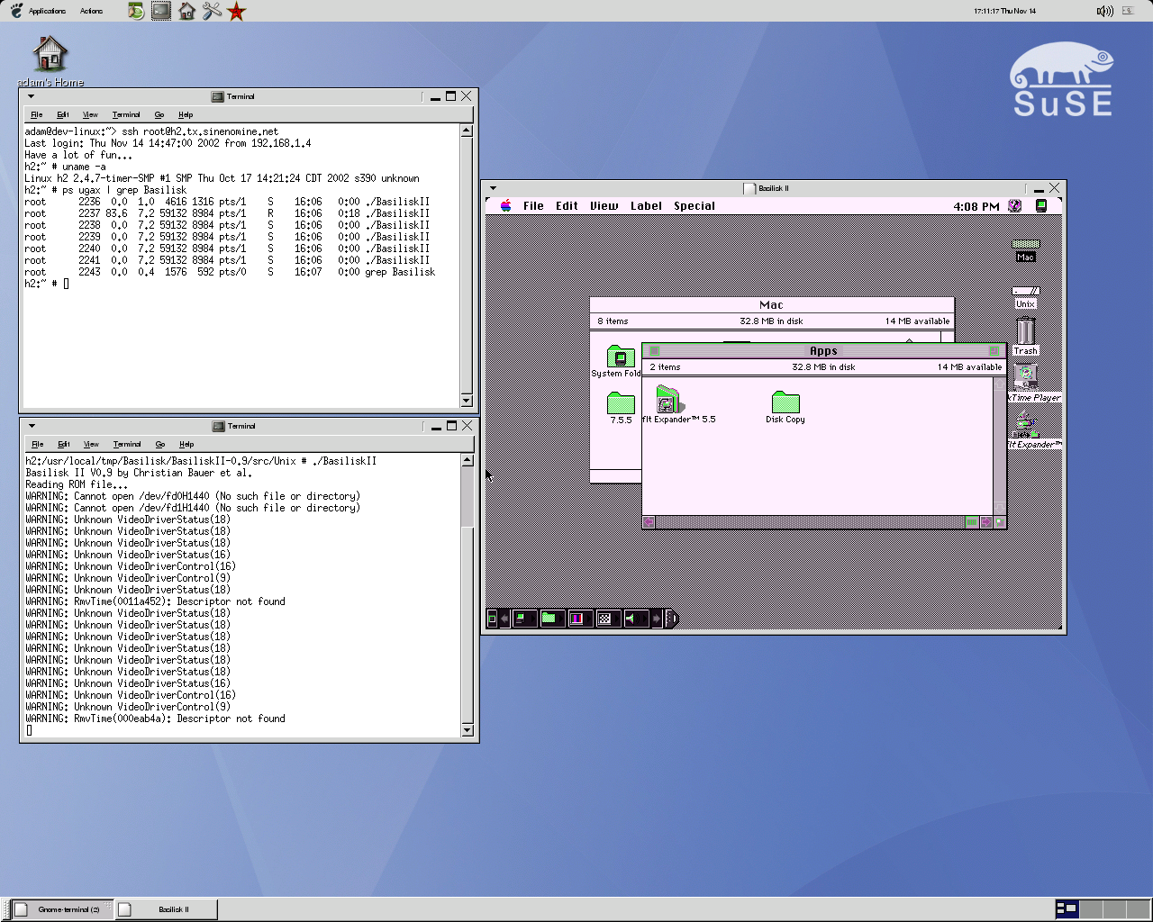The width and height of the screenshot is (1153, 922).
Task: Click the Apps window right scroll arrow
Action: click(985, 522)
